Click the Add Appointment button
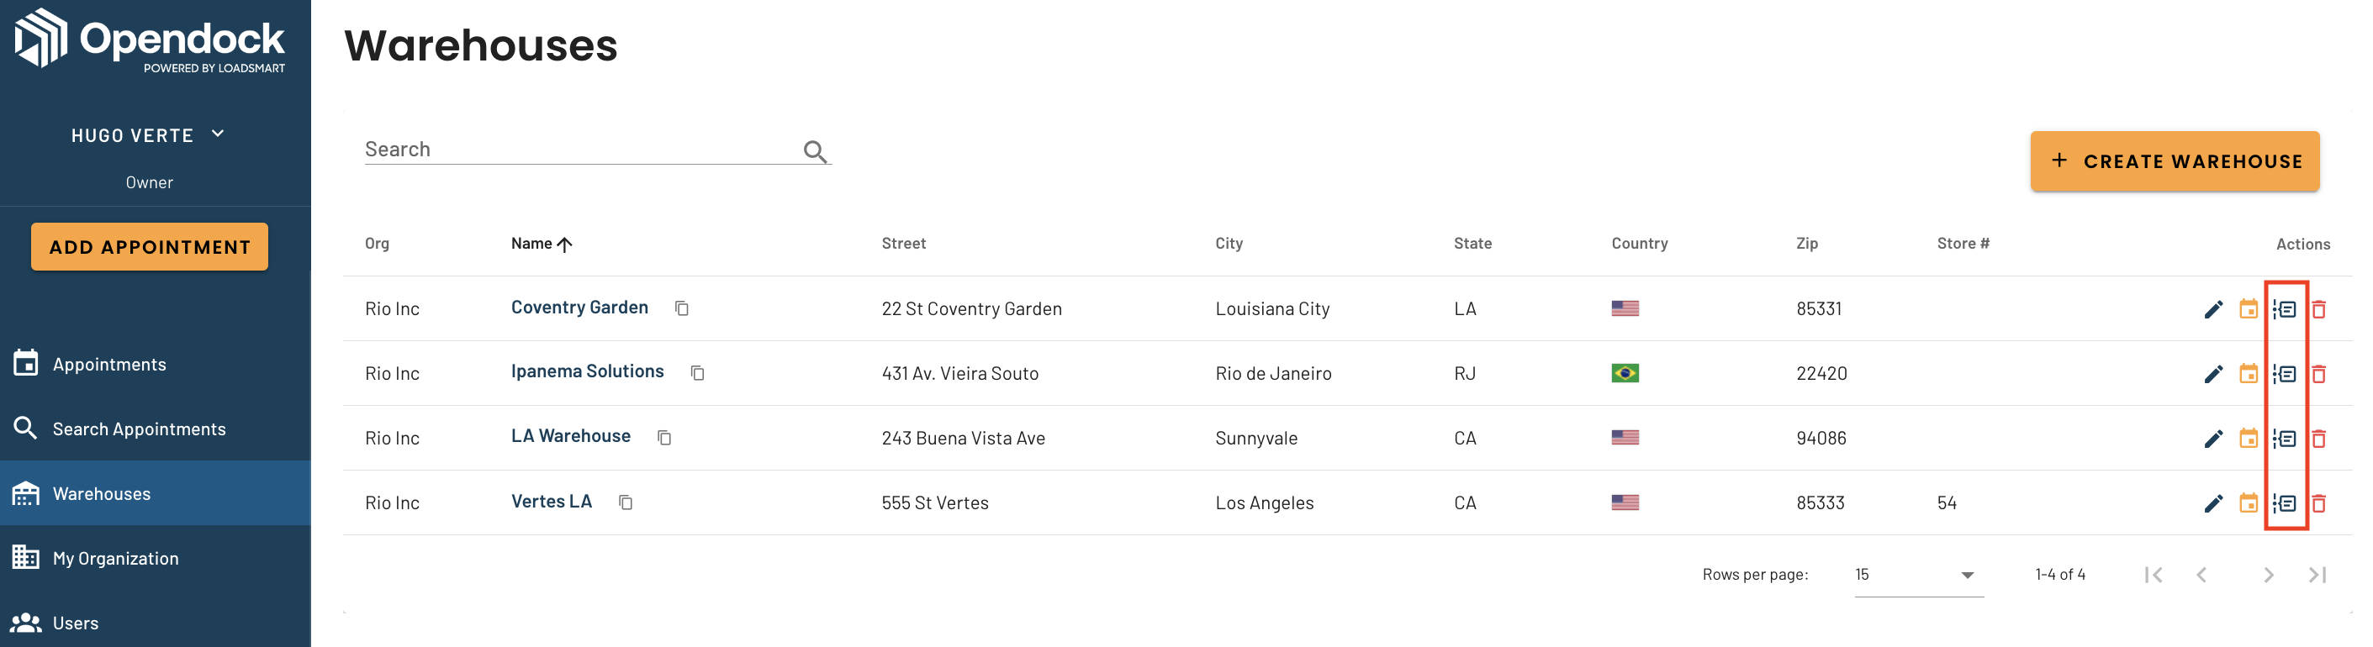 pos(149,247)
